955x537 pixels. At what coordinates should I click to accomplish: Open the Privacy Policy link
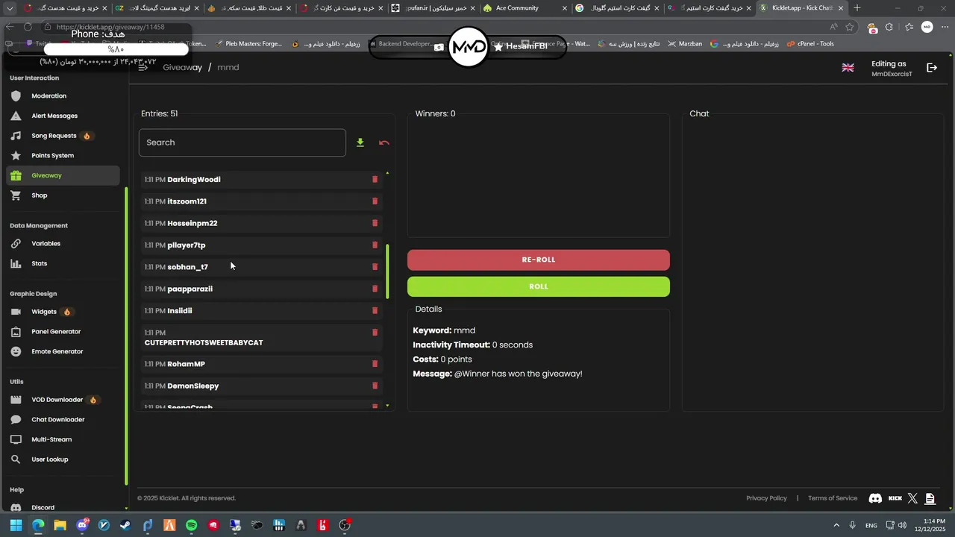766,498
